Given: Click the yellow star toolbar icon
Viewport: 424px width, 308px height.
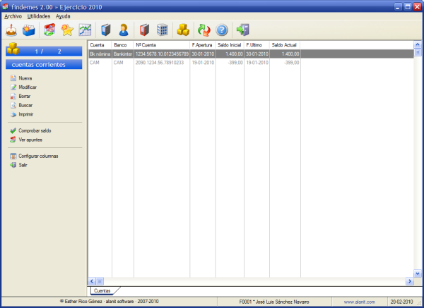Looking at the screenshot, I should tap(67, 30).
